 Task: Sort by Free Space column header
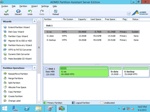coord(109,19)
